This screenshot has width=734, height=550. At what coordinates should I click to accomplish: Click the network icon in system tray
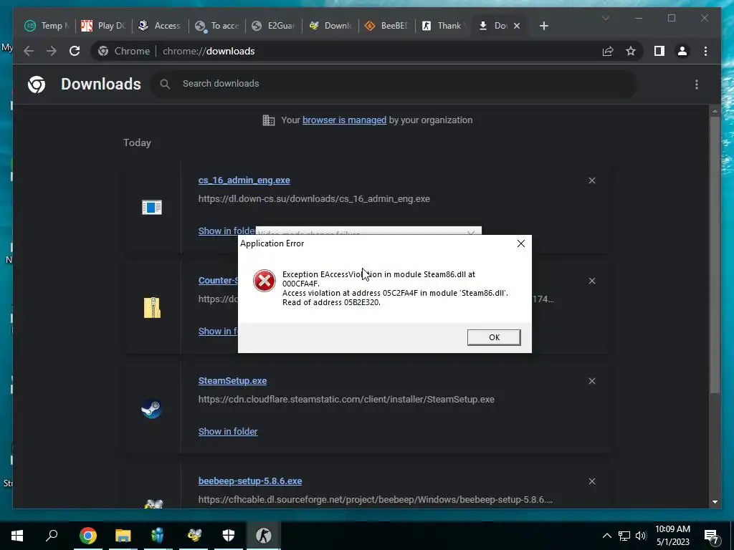(624, 536)
